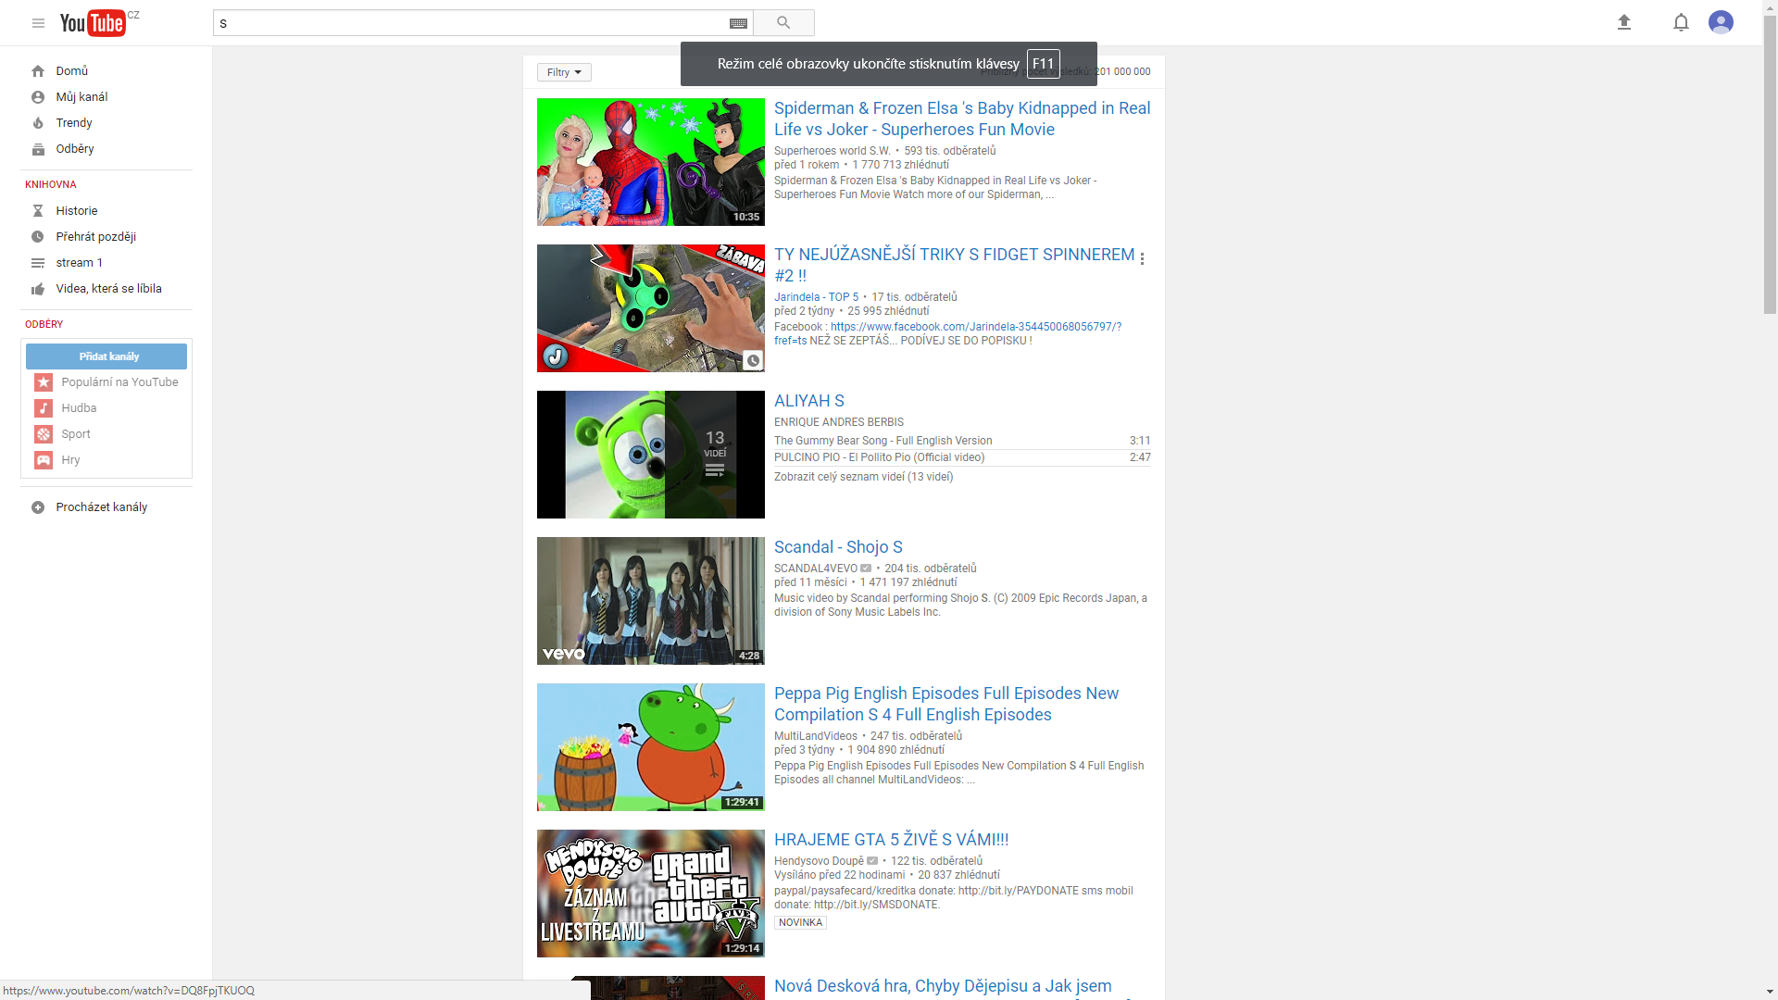The image size is (1778, 1000).
Task: Click the Hry gamepad icon
Action: pos(44,460)
